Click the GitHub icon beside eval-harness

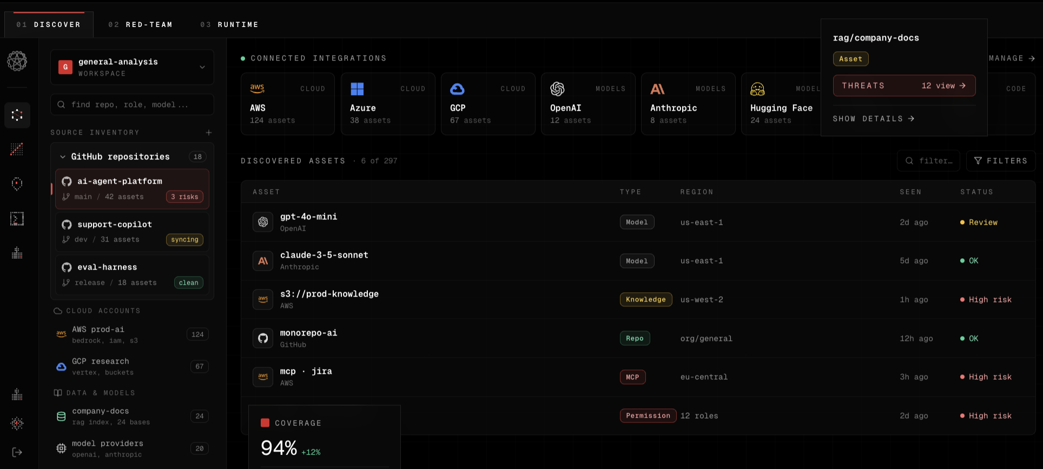coord(67,267)
